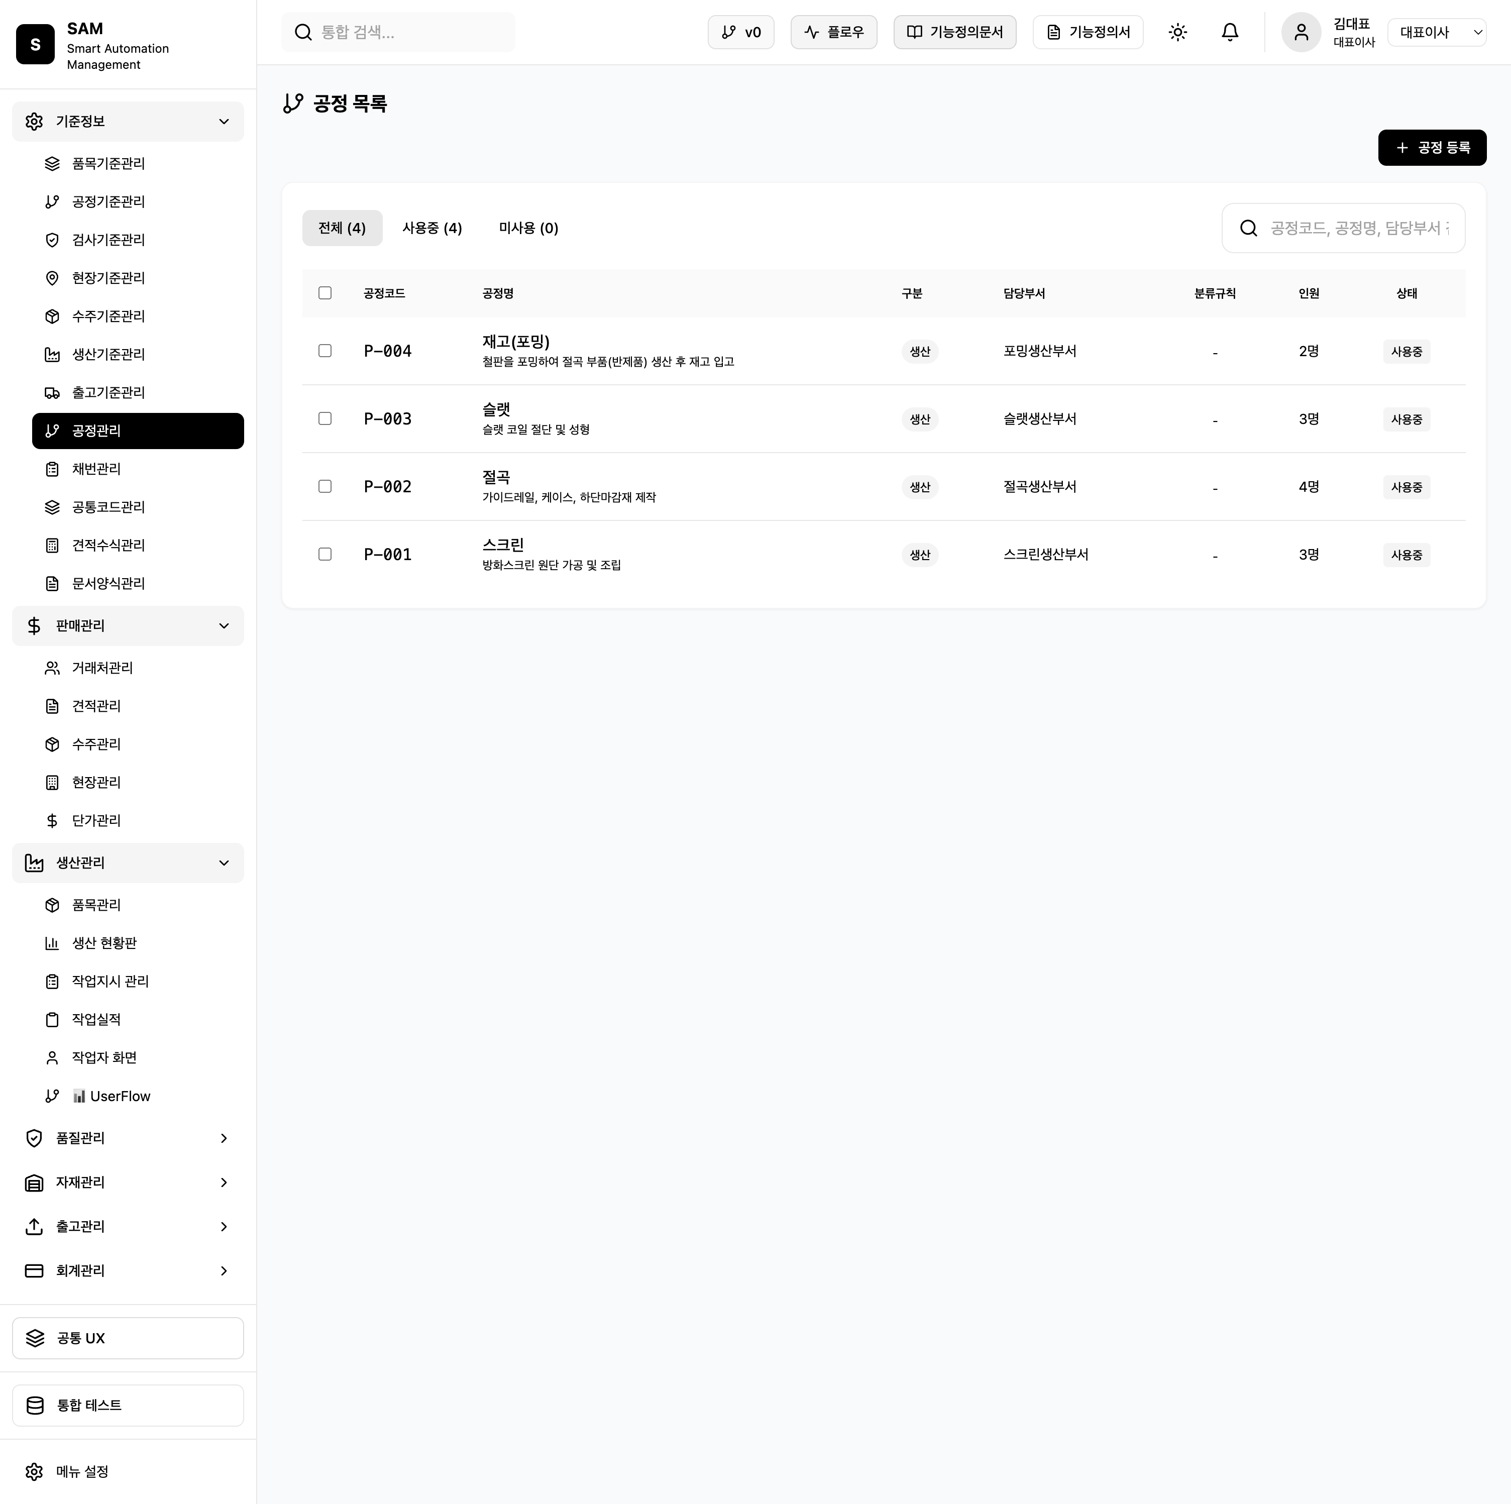Click the 공정 등록 button
The image size is (1511, 1504).
click(x=1431, y=148)
